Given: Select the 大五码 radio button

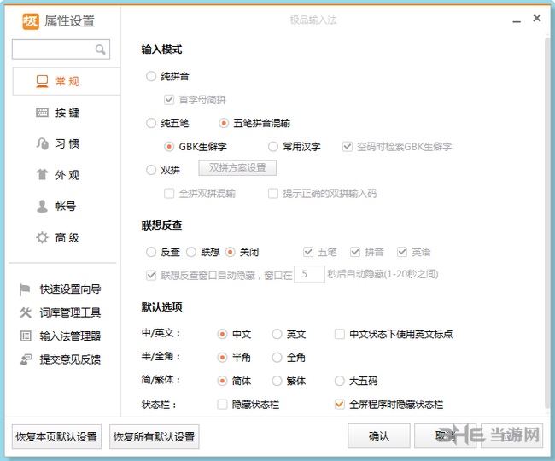Looking at the screenshot, I should [340, 381].
